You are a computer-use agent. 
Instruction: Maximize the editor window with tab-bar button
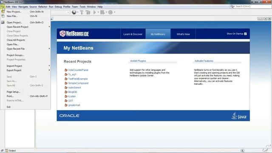(269, 19)
